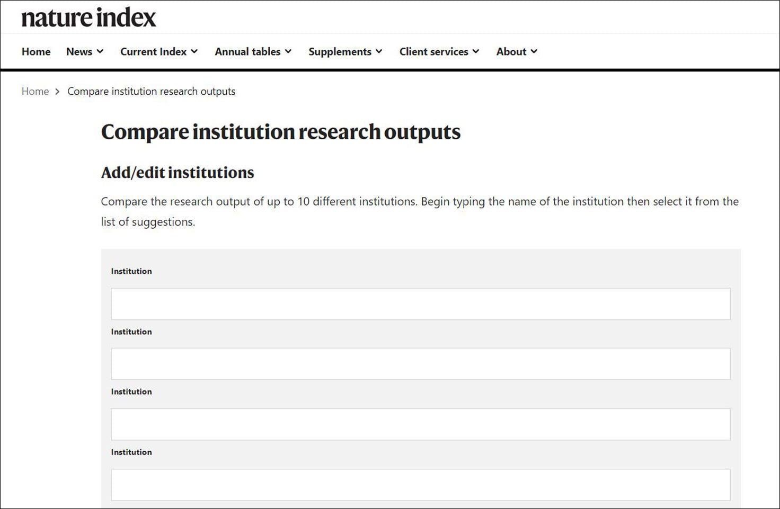Open the News menu
780x509 pixels.
point(79,51)
